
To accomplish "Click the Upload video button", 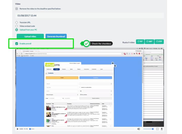I will [x=30, y=36].
